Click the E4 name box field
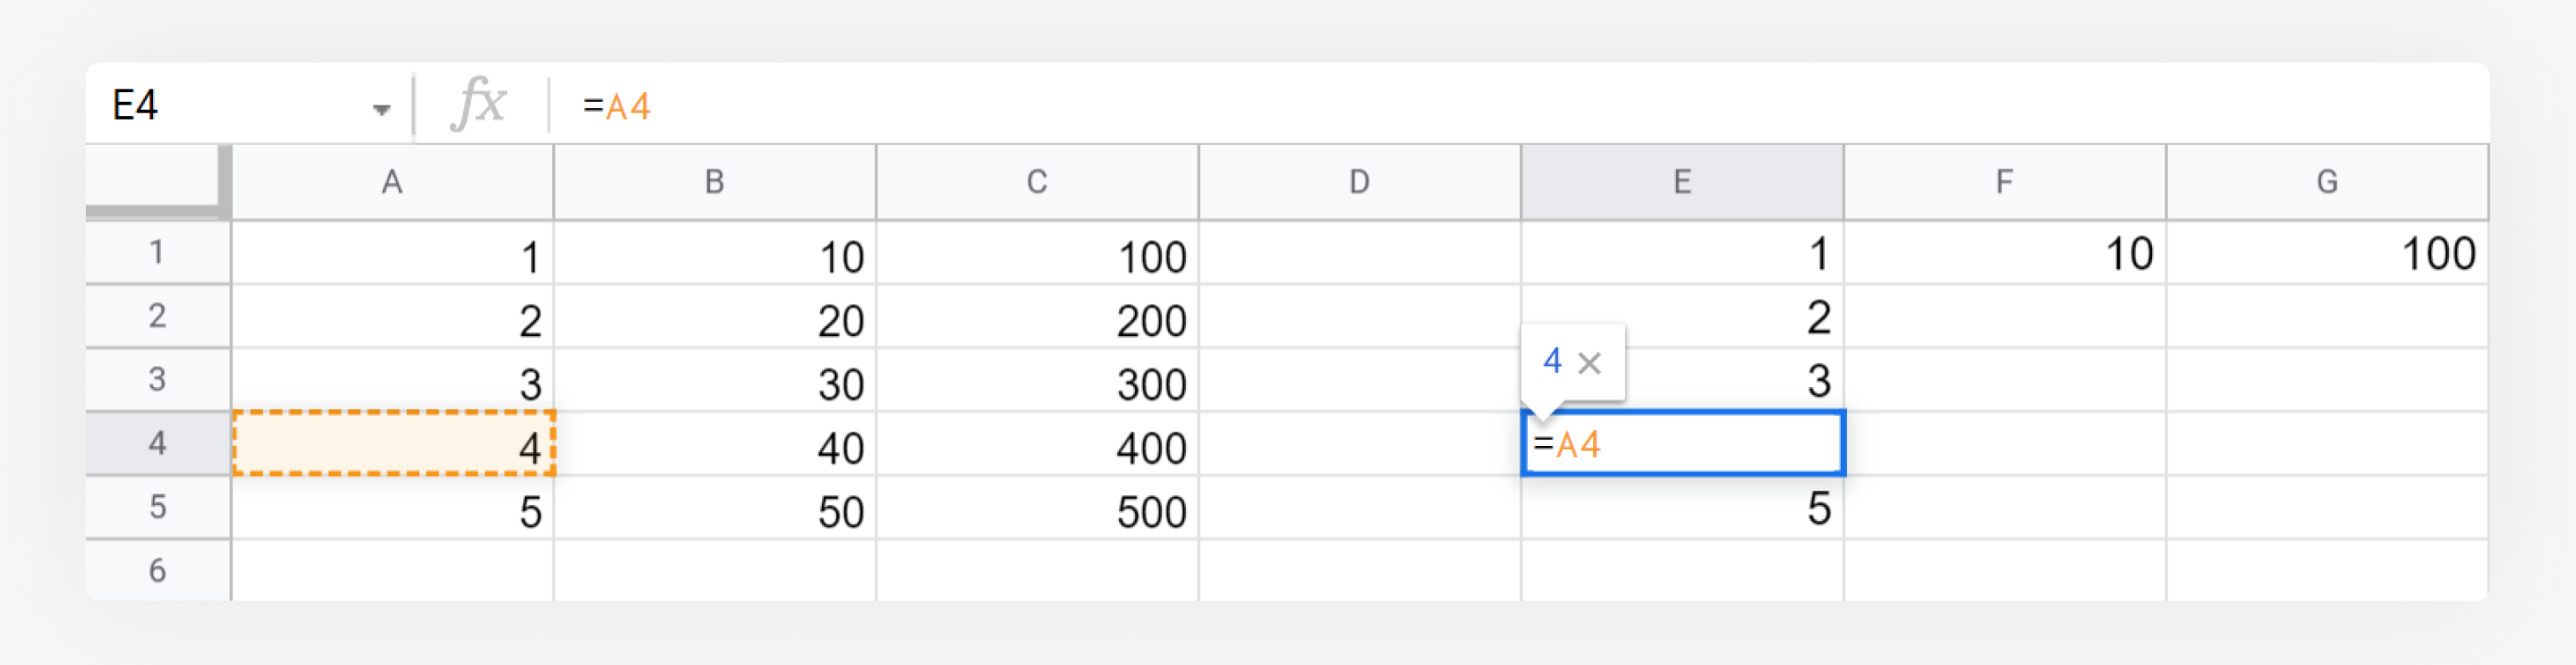2576x665 pixels. coord(248,105)
